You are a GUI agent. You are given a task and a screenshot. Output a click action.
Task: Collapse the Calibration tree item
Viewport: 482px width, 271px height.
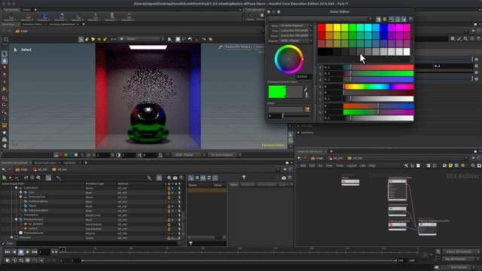coord(17,187)
